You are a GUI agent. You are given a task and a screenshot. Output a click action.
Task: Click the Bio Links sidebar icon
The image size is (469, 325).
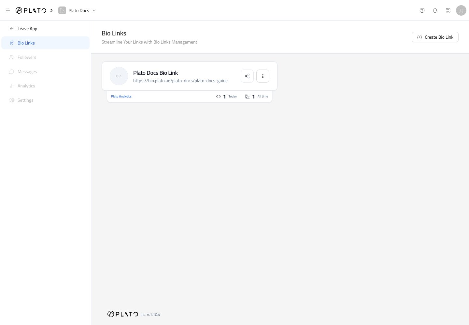12,43
